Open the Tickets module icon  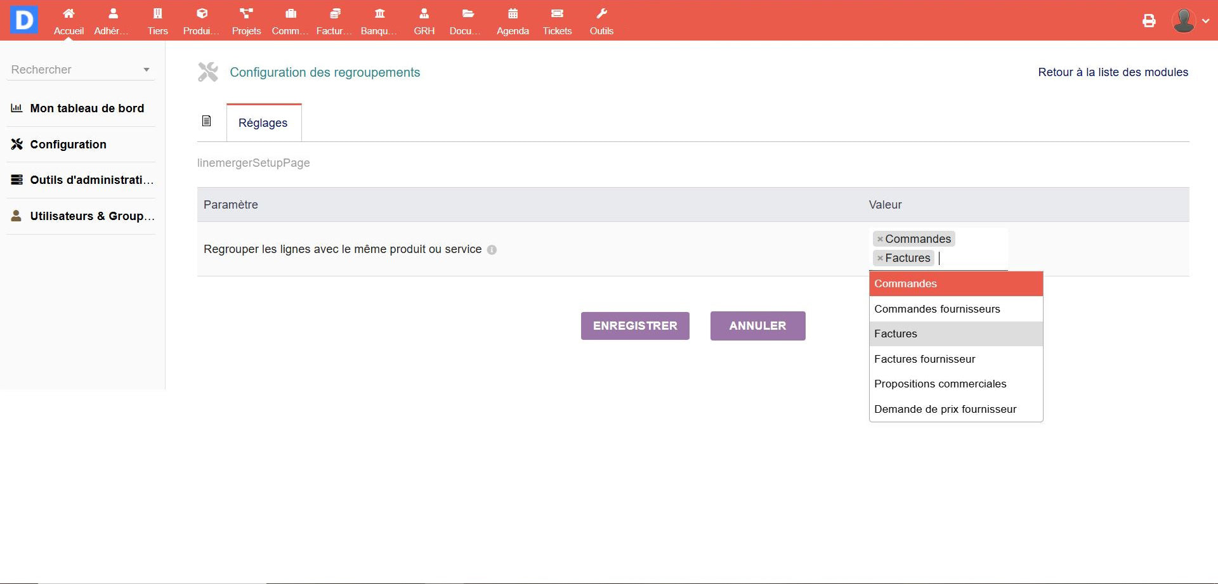557,14
